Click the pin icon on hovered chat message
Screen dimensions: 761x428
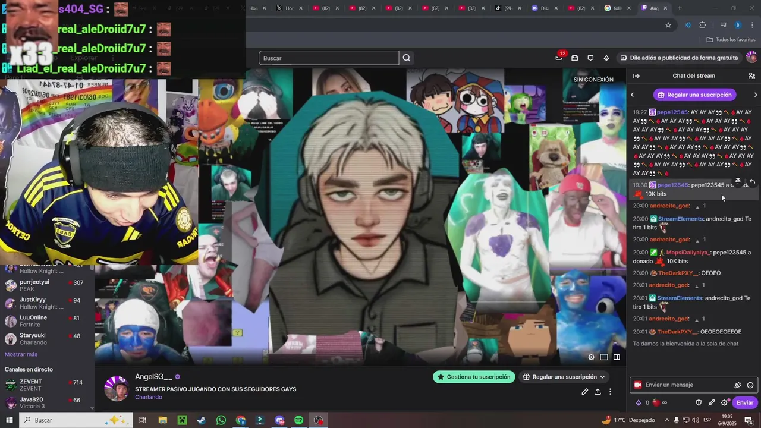[738, 181]
